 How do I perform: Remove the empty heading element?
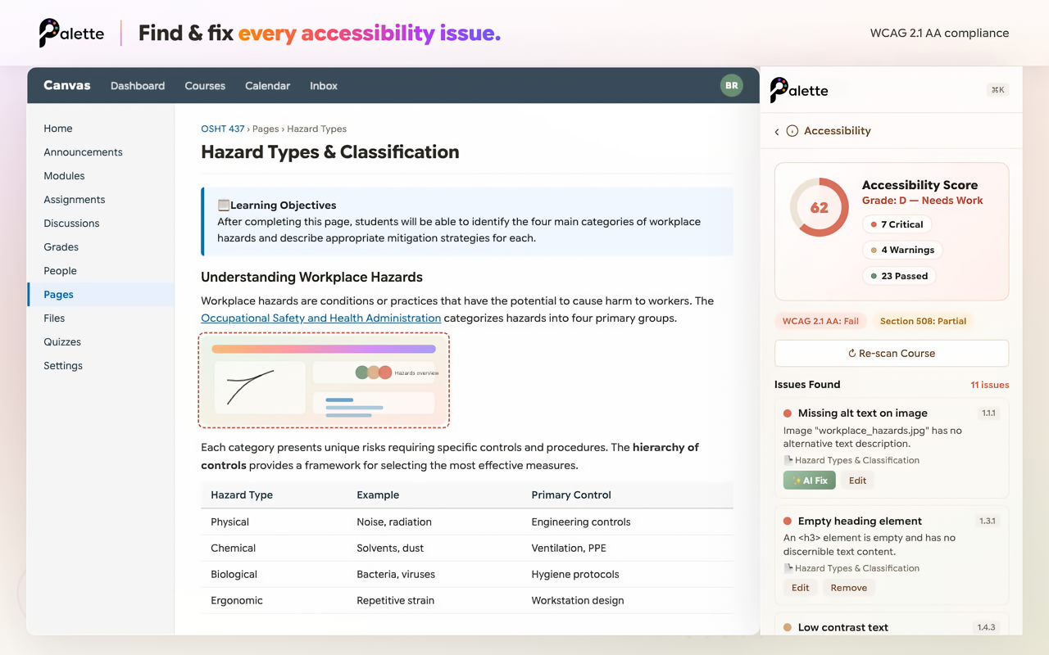click(x=848, y=588)
